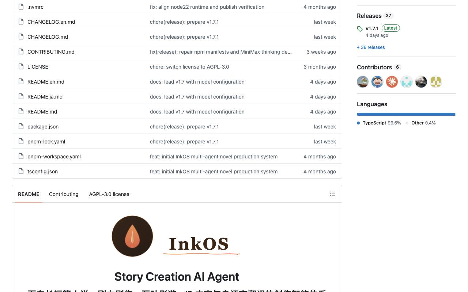Click the file icon next to CHANGELOG.en.md

coord(21,22)
